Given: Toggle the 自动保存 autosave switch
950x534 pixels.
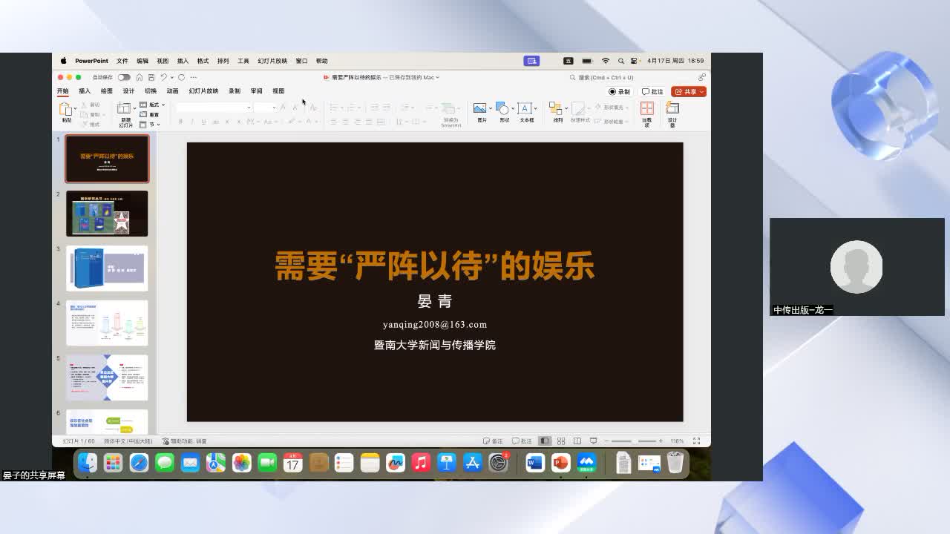Looking at the screenshot, I should (125, 76).
